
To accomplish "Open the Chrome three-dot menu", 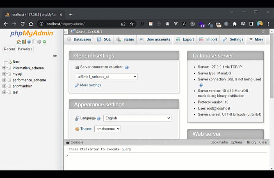I will (x=268, y=24).
